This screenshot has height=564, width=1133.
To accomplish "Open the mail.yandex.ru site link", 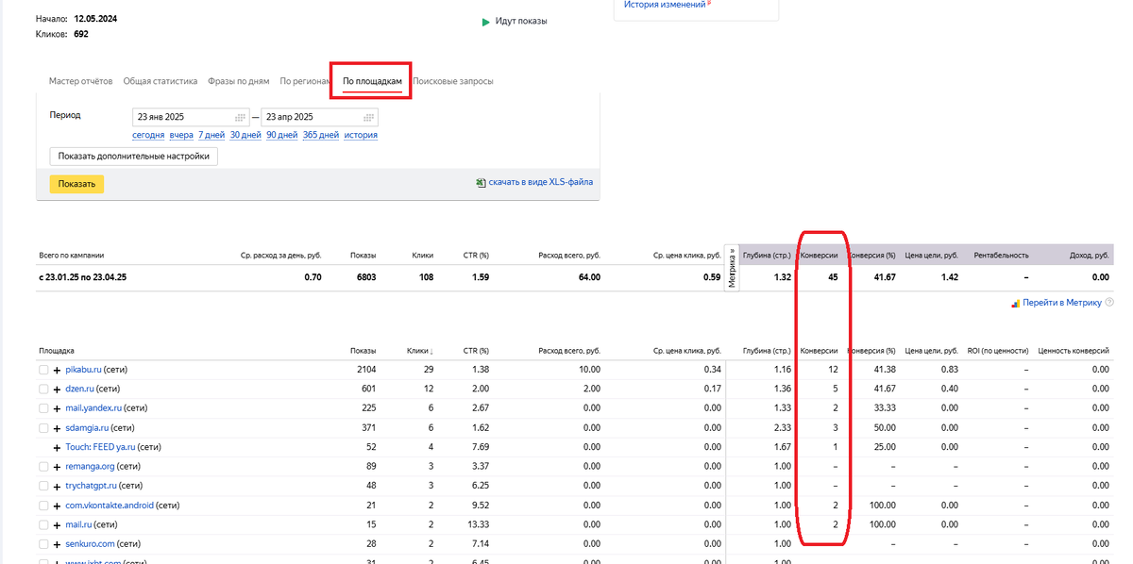I will [x=93, y=408].
